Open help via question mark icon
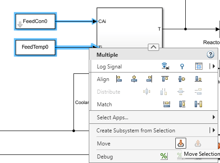The image size is (220, 163). [211, 54]
